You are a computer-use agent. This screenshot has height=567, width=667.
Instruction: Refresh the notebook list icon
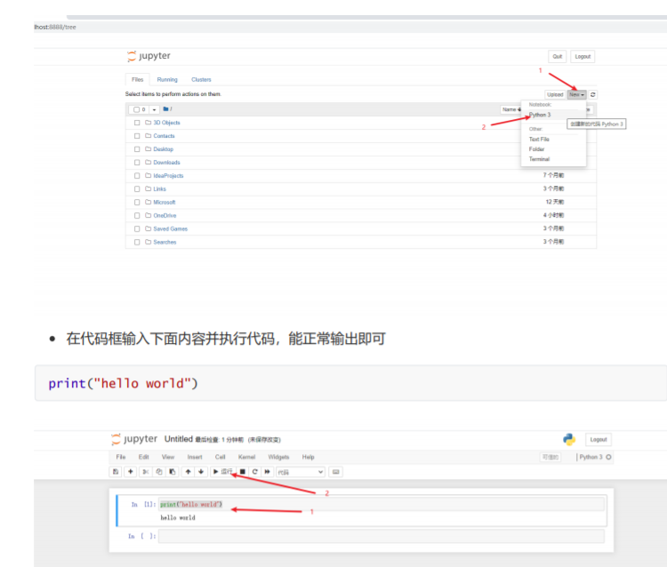tap(593, 94)
